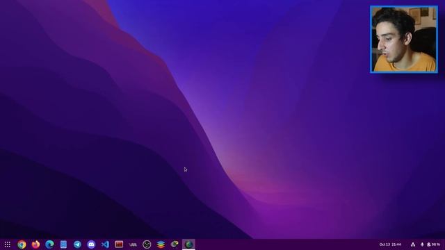Open the network status tray icon
The height and width of the screenshot is (250, 445).
(413, 244)
